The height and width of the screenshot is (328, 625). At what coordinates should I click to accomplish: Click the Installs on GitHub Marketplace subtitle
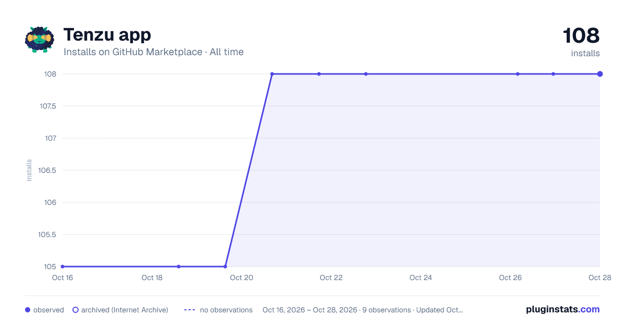(154, 52)
